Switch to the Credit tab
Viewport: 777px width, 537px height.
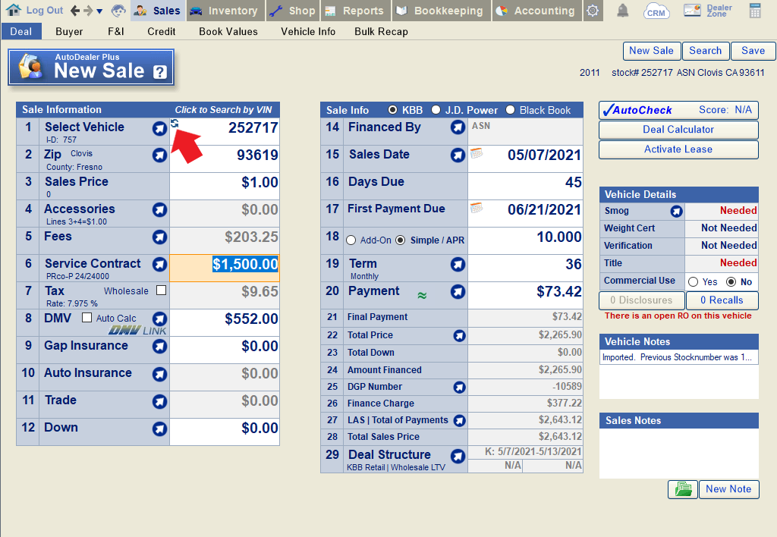click(x=162, y=32)
